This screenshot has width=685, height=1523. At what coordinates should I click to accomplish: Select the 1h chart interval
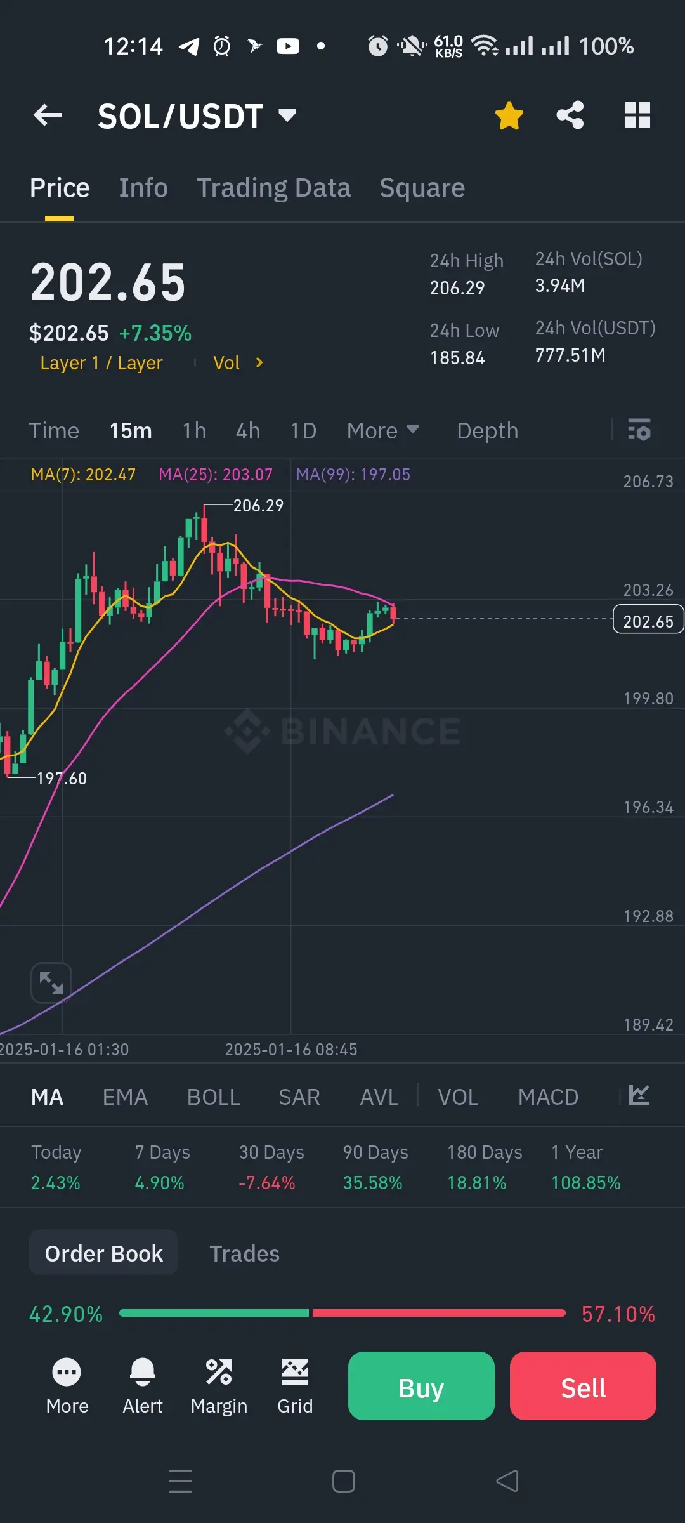194,431
